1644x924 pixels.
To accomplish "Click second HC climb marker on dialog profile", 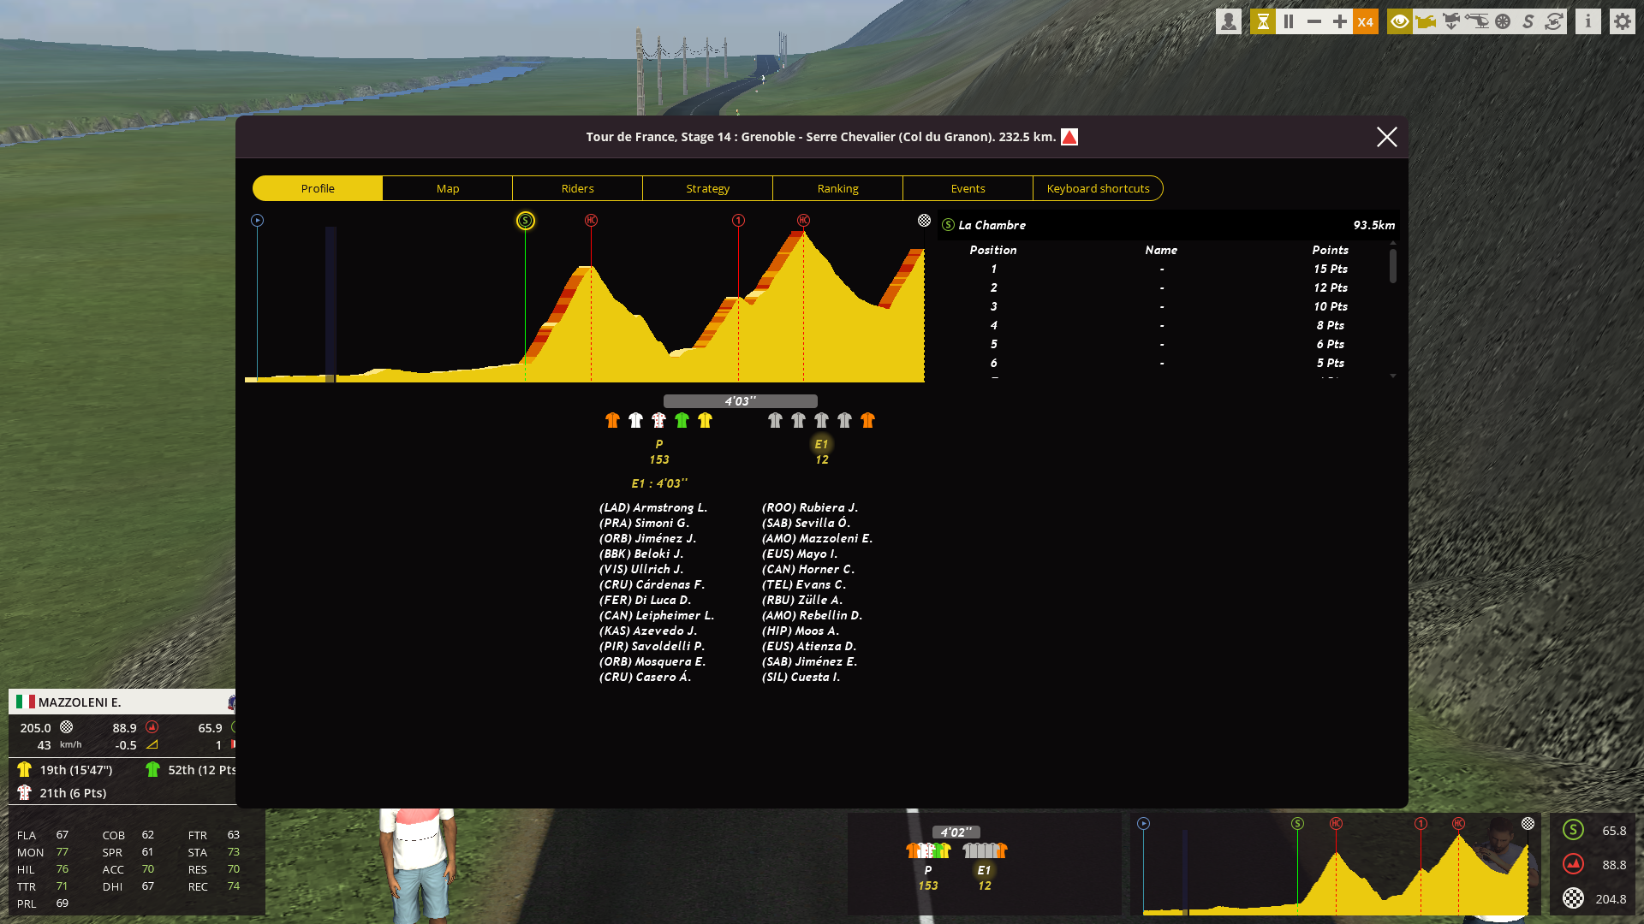I will (803, 221).
